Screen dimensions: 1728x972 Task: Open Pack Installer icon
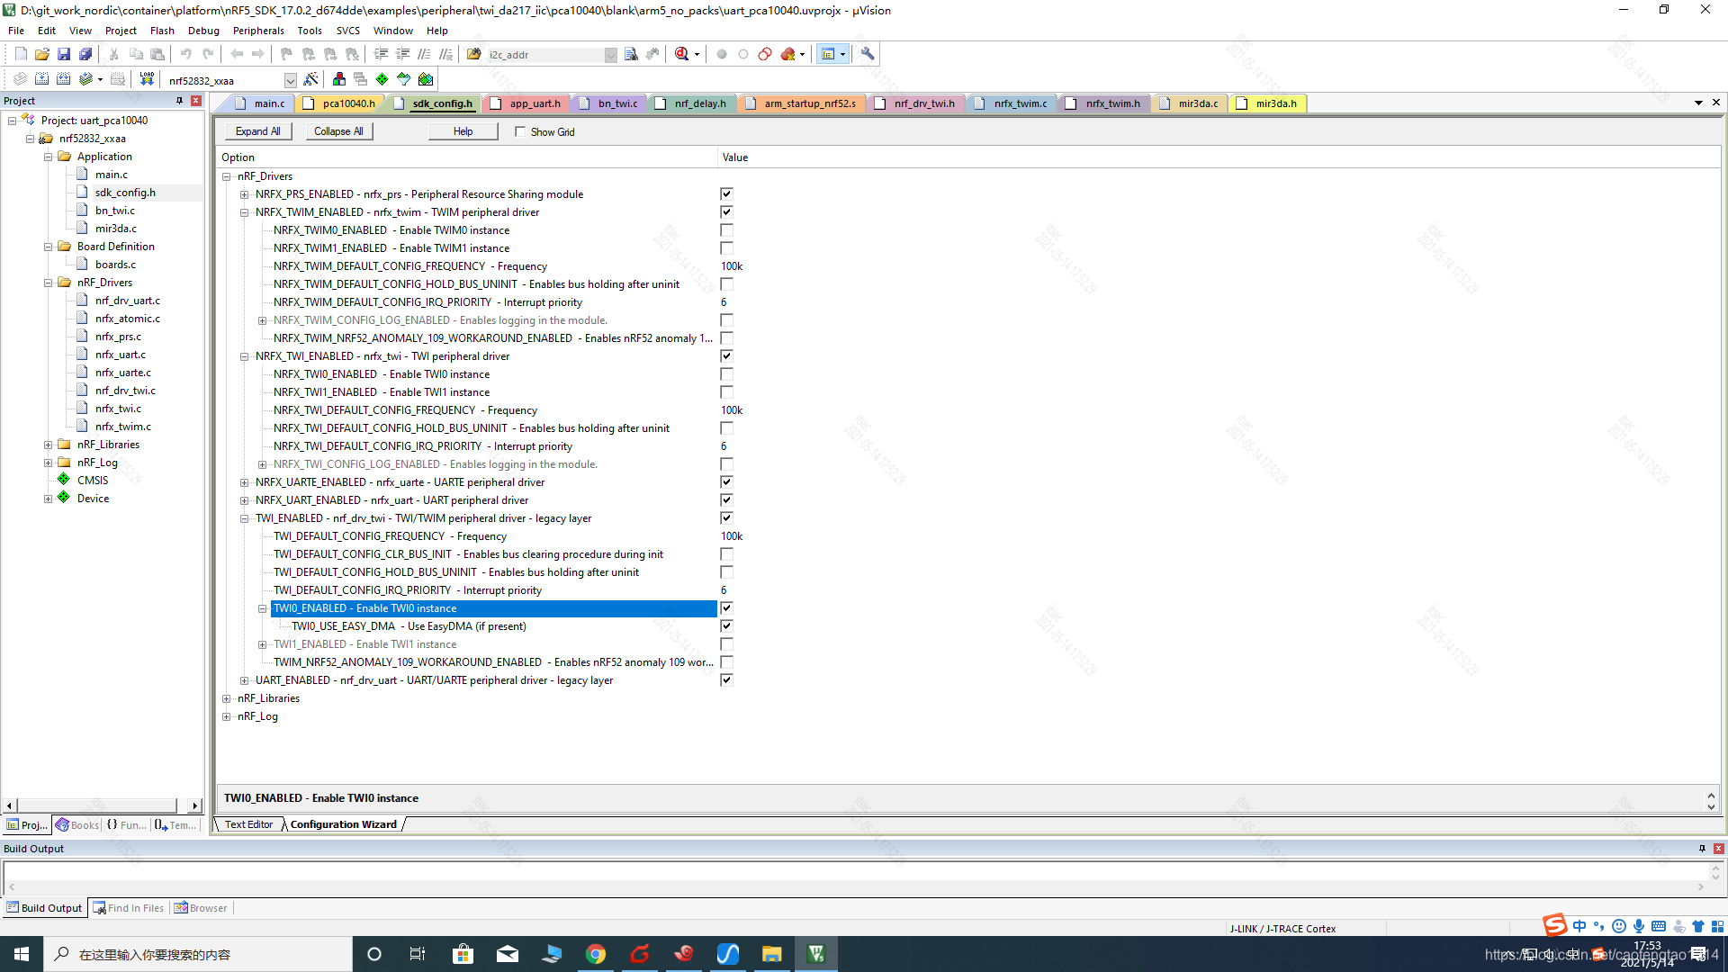pos(426,79)
